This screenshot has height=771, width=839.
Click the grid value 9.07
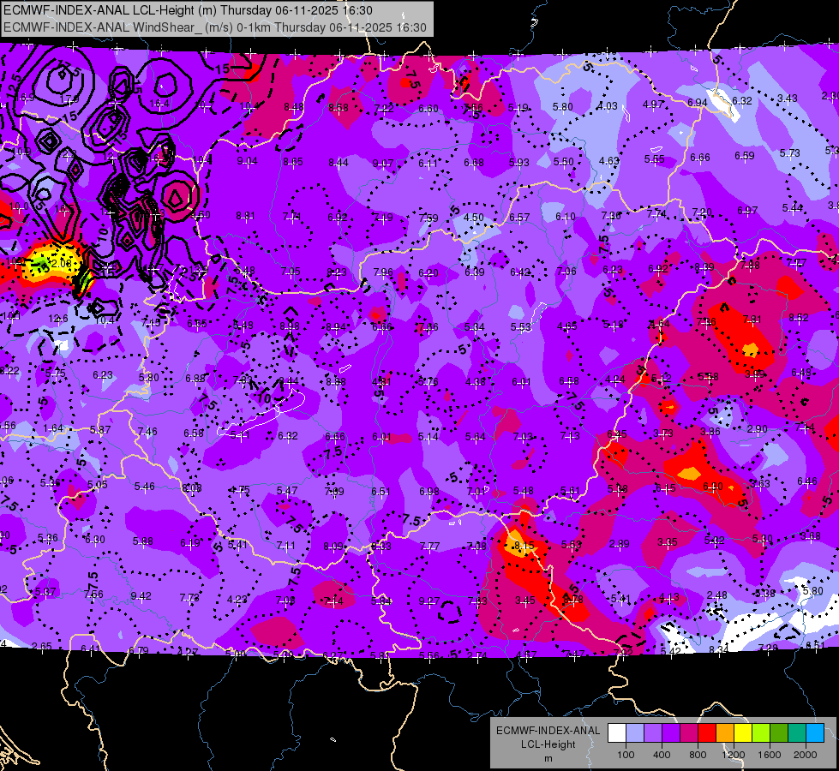click(383, 163)
